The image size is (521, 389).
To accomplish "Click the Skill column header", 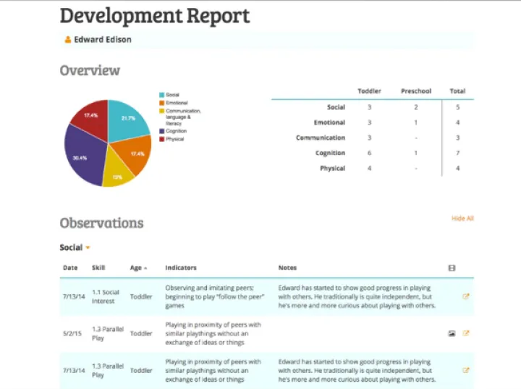I will (x=98, y=268).
